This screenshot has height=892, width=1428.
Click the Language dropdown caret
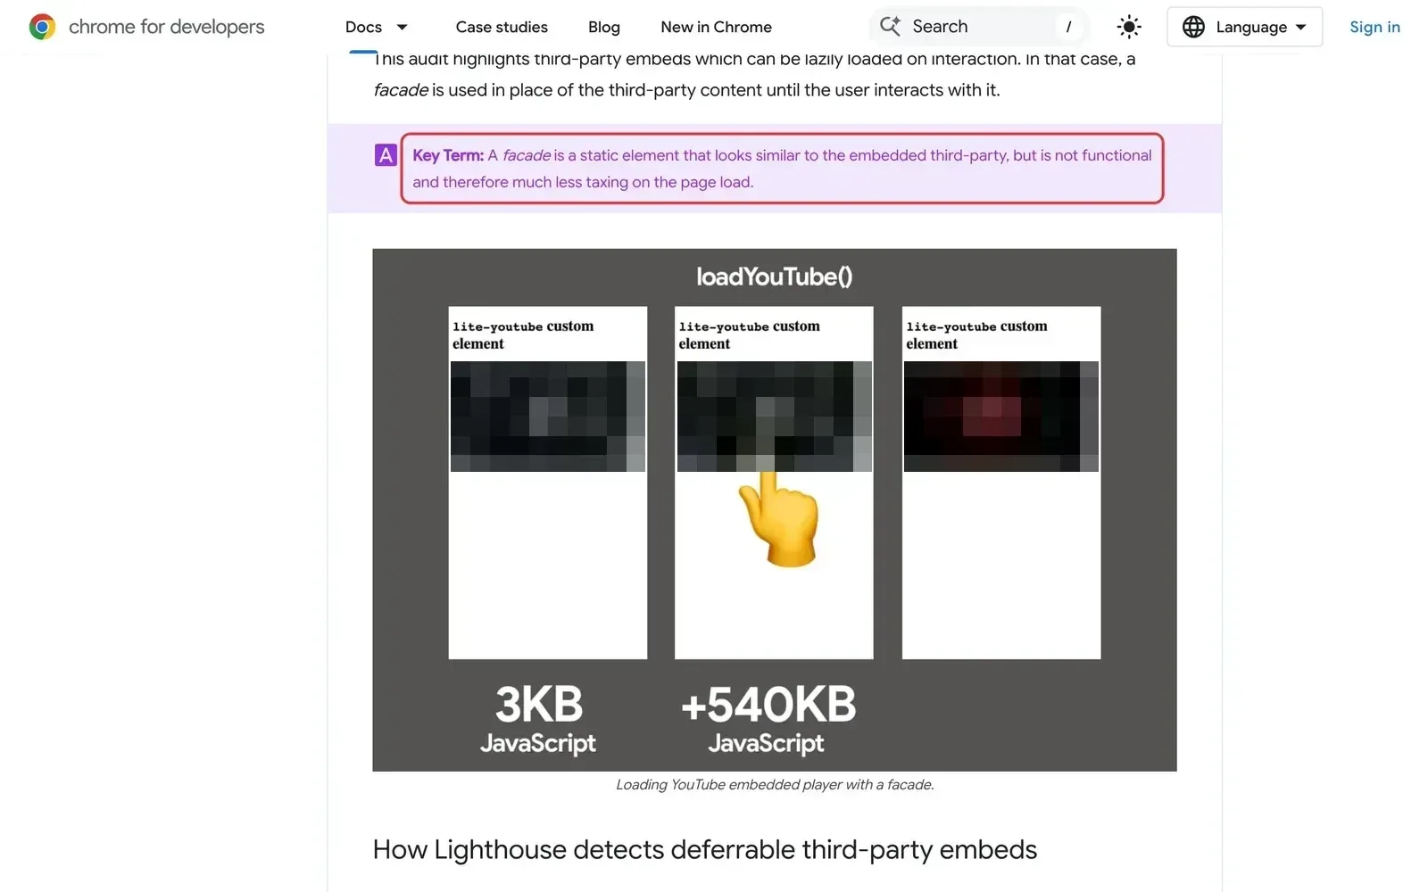click(x=1300, y=27)
